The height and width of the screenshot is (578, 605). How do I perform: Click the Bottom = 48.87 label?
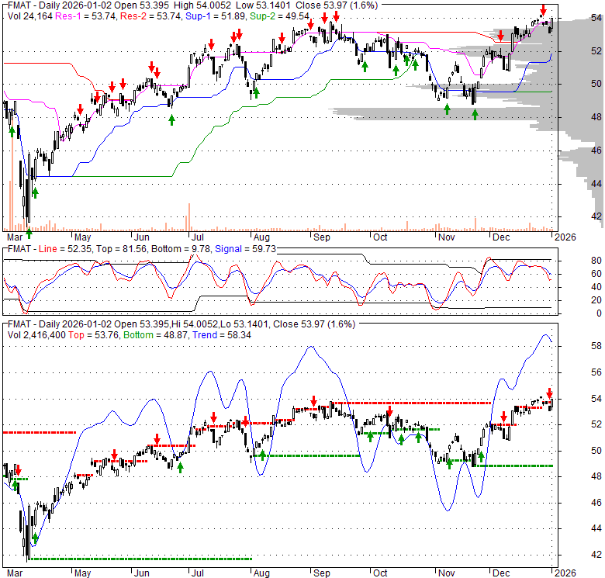(x=155, y=335)
